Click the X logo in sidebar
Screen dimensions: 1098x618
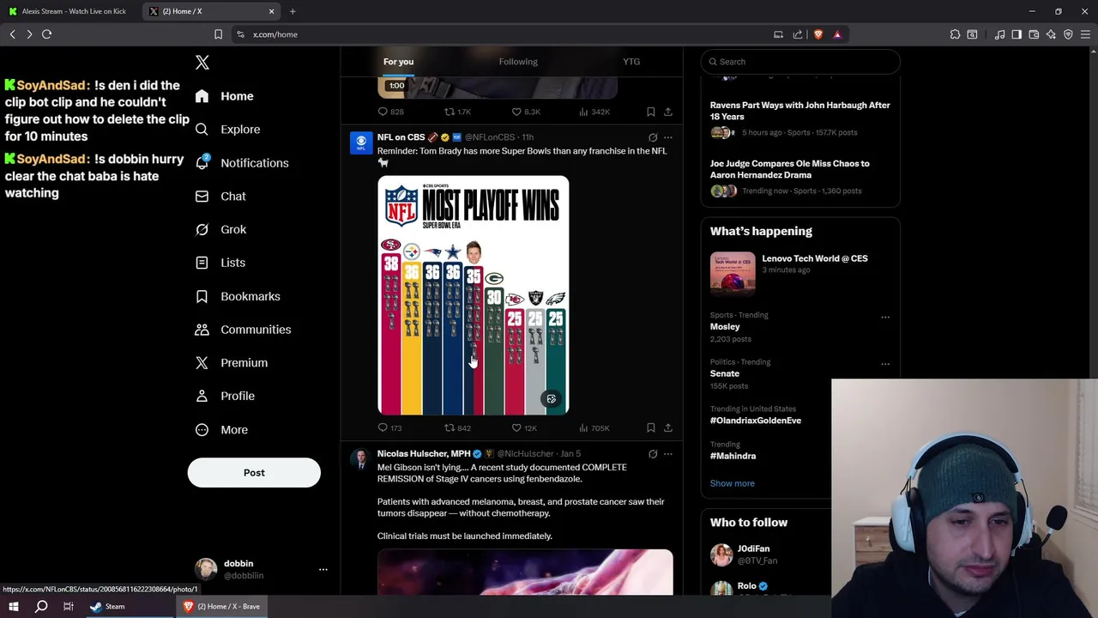click(x=202, y=63)
